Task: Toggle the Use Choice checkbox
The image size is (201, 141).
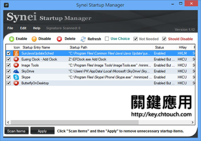Action: pos(107,39)
